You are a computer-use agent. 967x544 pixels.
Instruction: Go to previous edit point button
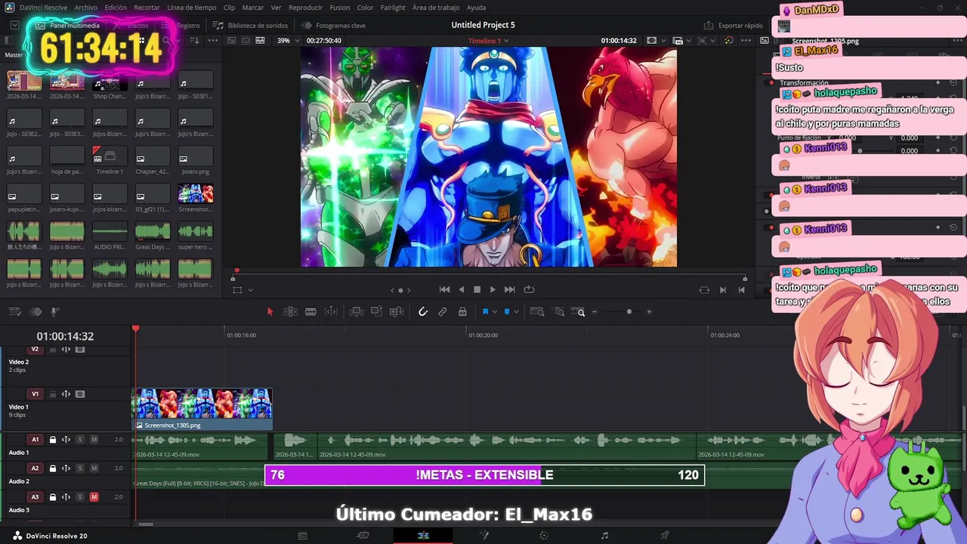click(x=392, y=290)
